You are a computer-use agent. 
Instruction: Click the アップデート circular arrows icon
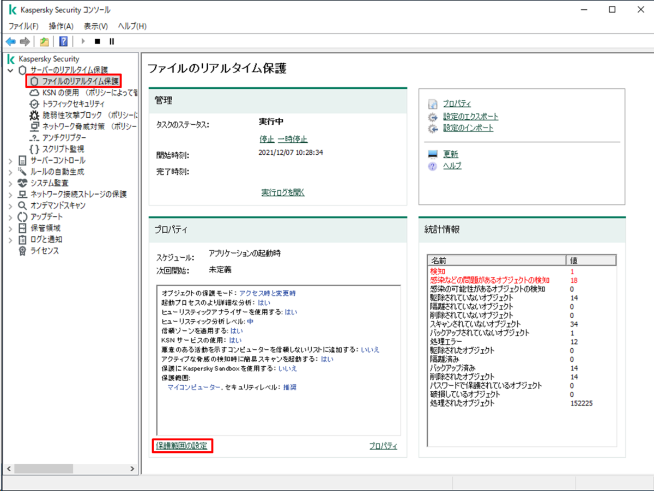22,217
